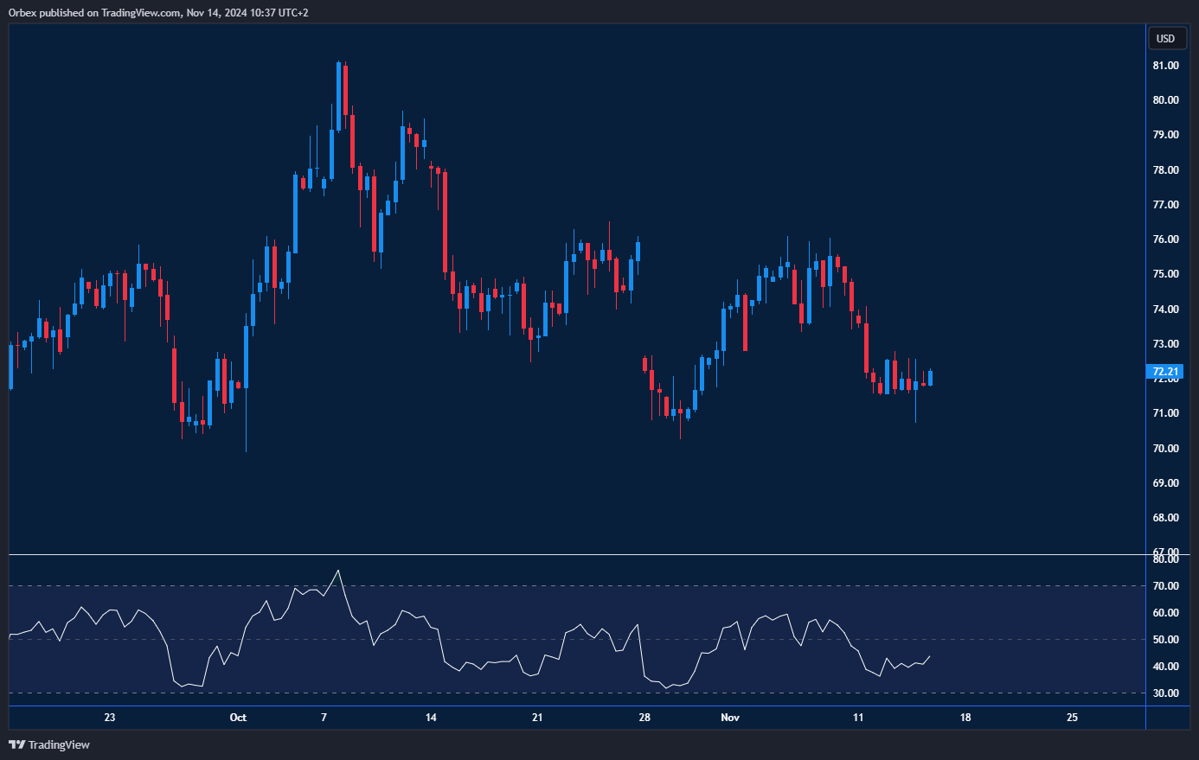Click the date label 14 on time axis
1199x760 pixels.
pyautogui.click(x=431, y=718)
